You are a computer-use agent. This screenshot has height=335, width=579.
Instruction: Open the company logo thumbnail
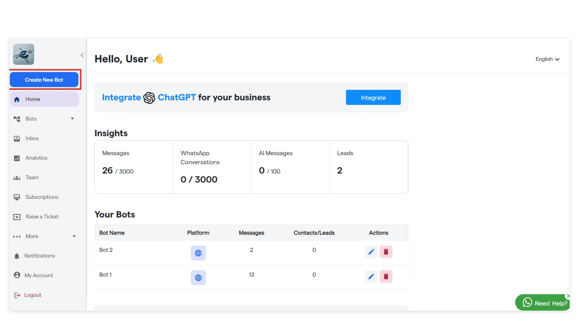[x=24, y=54]
